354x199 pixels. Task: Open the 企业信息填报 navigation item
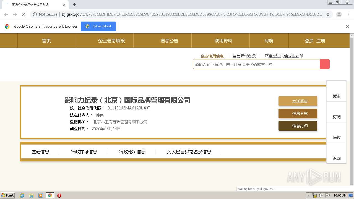(x=111, y=41)
